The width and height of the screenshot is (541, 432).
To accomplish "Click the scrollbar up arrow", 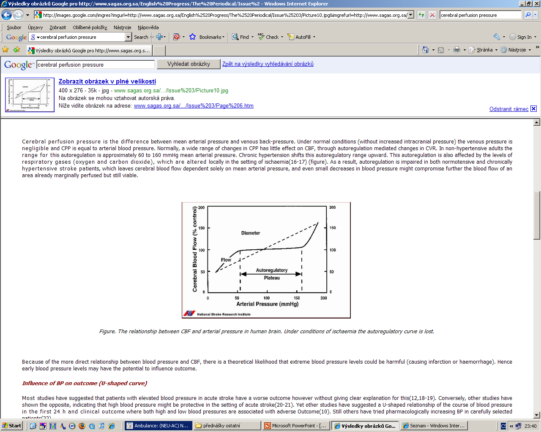I will click(x=537, y=122).
